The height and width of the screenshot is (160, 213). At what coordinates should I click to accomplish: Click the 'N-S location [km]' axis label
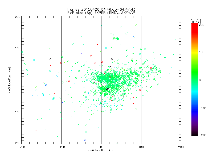point(9,80)
